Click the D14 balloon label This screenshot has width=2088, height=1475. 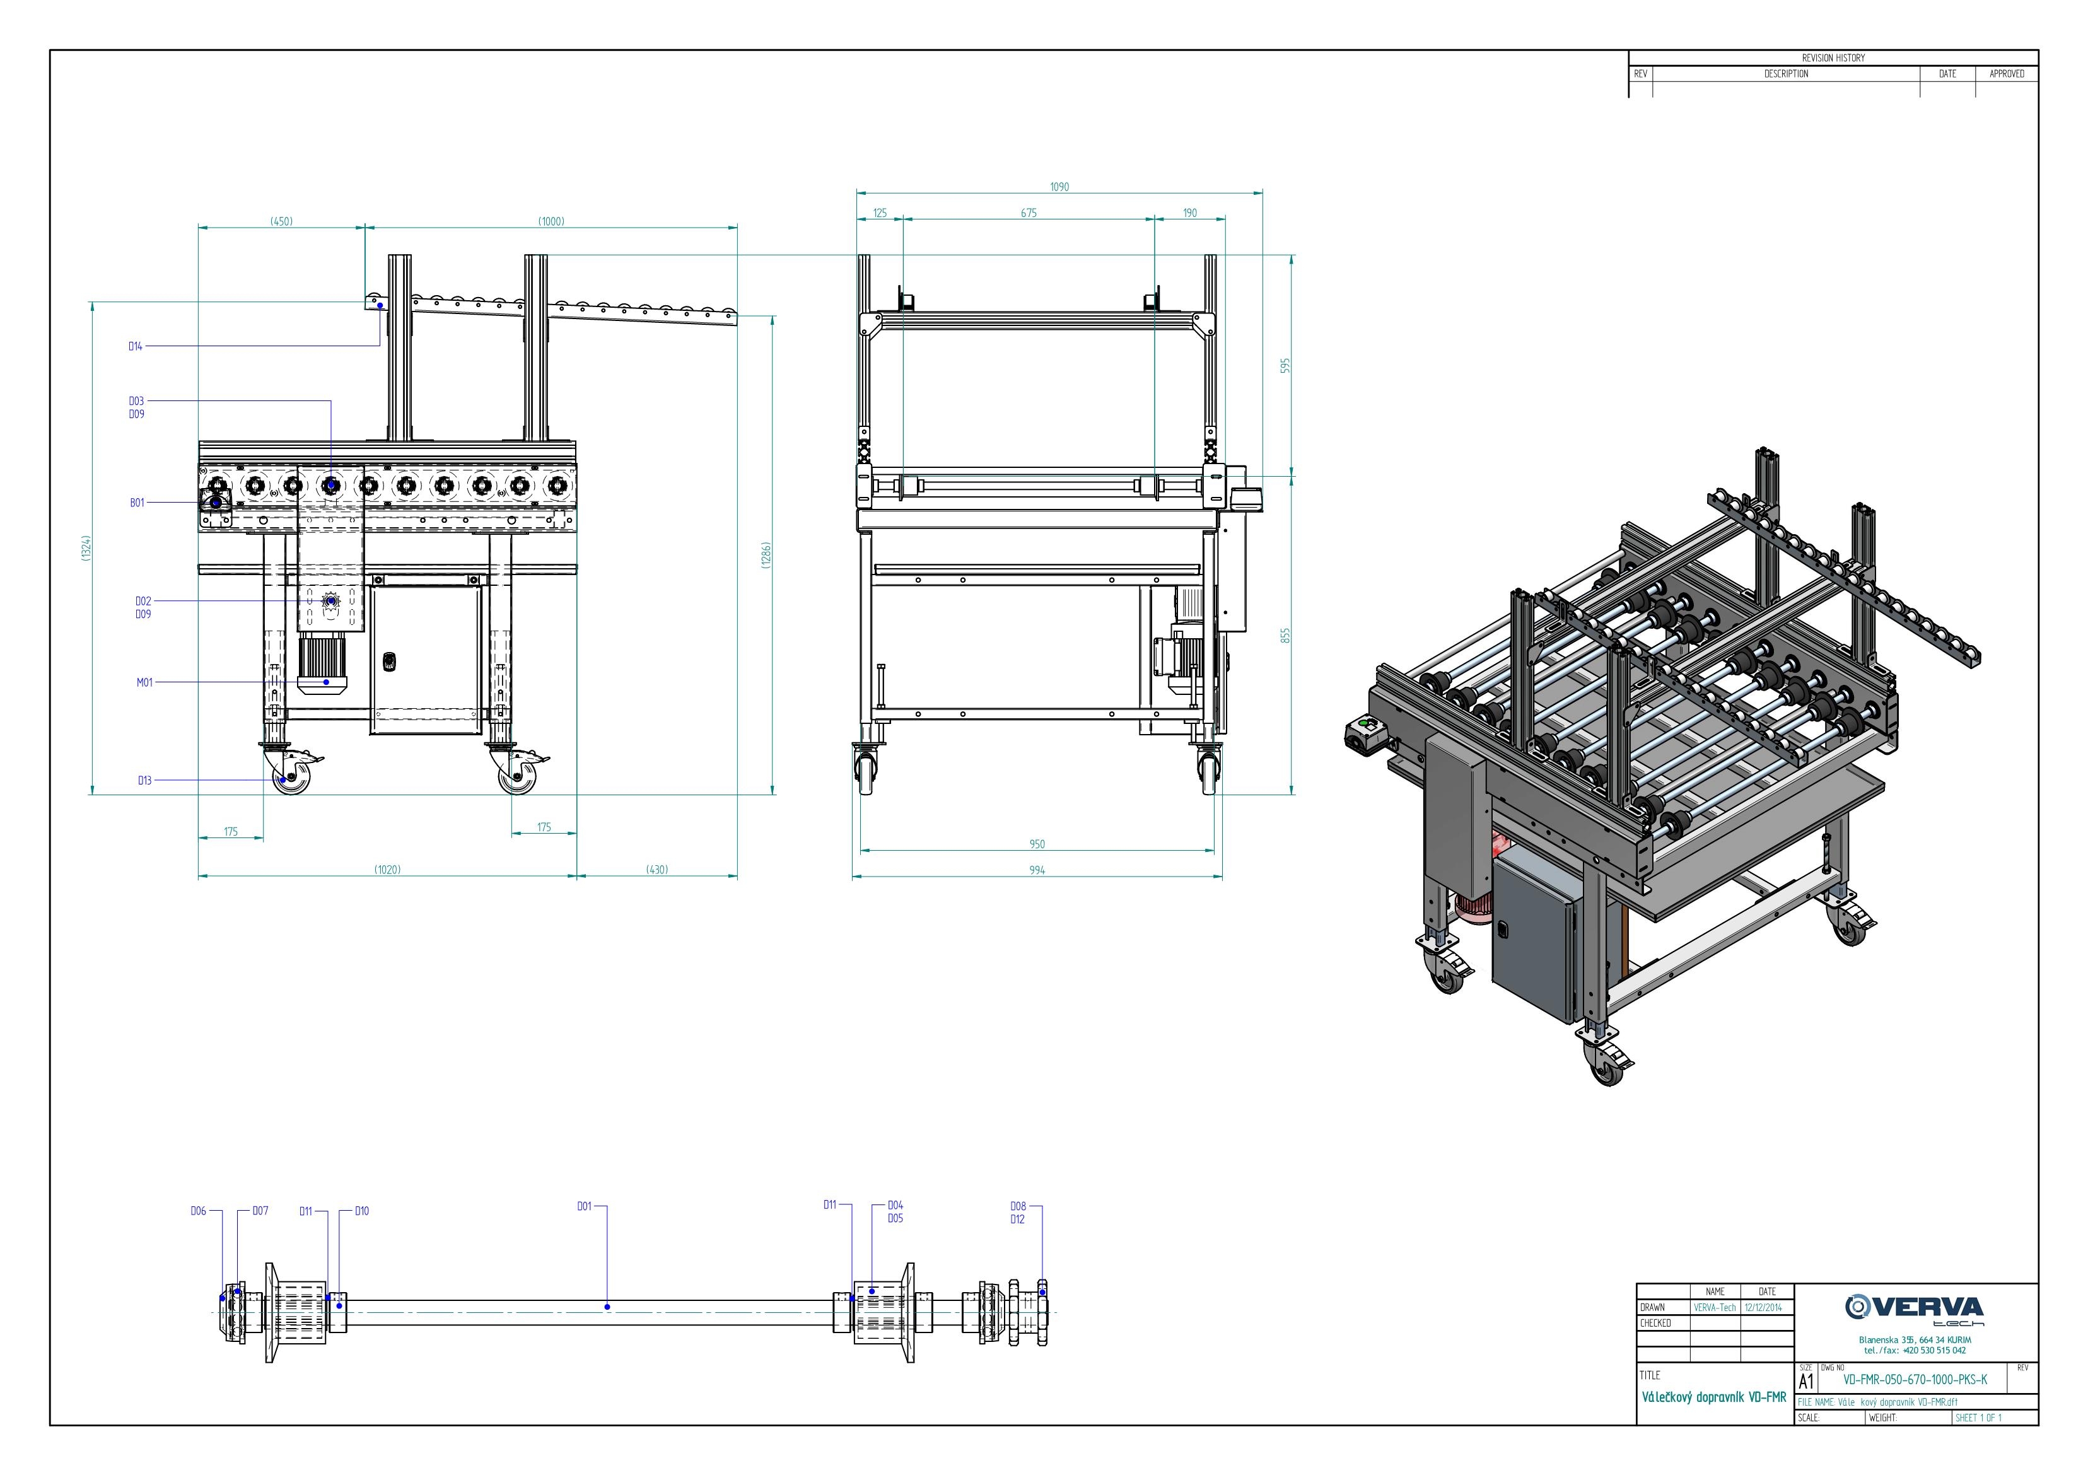click(x=134, y=346)
